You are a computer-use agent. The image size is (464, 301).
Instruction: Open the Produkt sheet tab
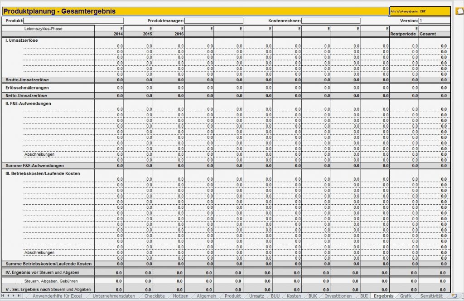(232, 296)
